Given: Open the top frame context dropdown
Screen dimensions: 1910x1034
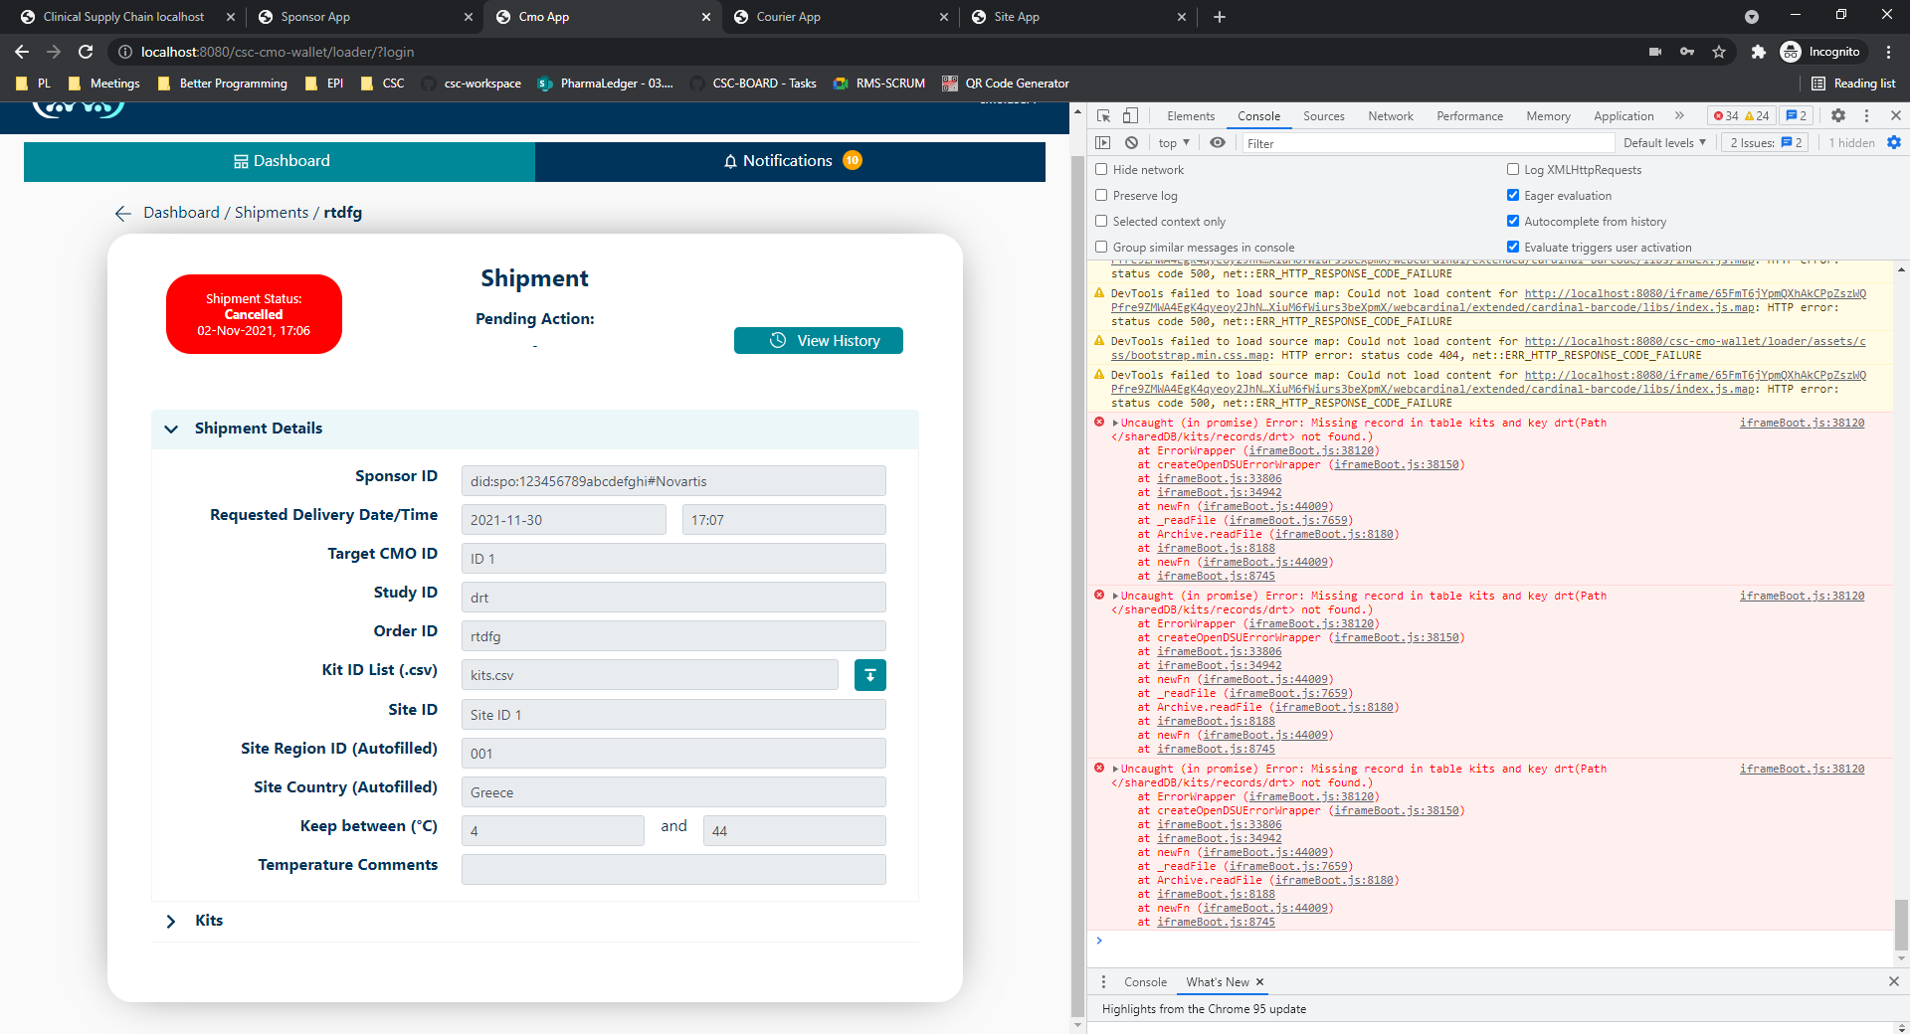Looking at the screenshot, I should [1172, 142].
